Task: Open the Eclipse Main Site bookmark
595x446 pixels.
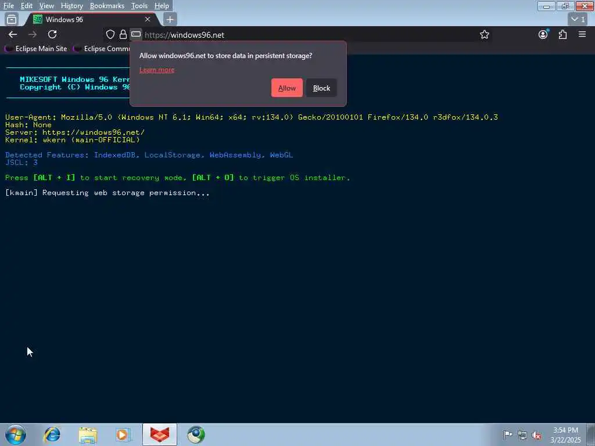Action: 37,49
